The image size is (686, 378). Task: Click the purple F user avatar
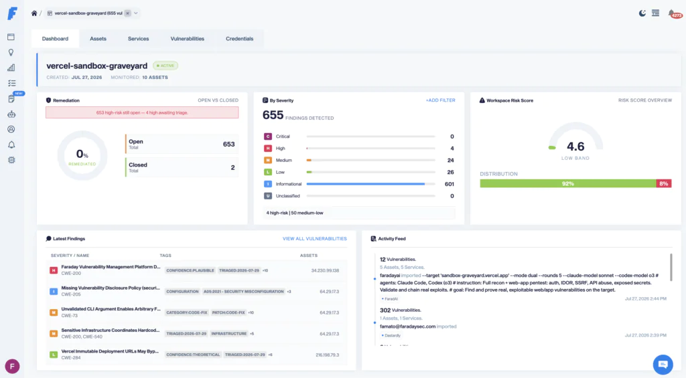12,366
